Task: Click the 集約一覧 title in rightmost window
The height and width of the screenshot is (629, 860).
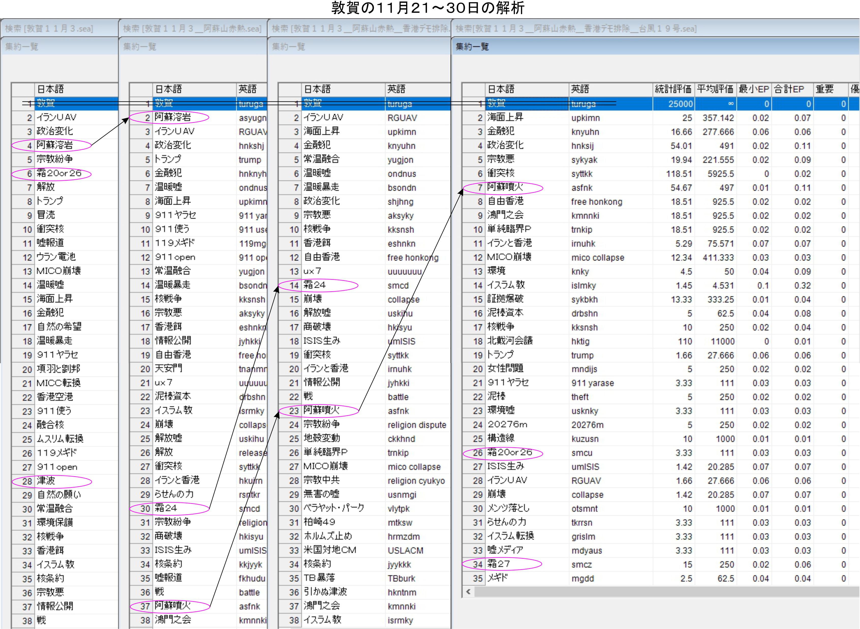Action: click(x=472, y=47)
